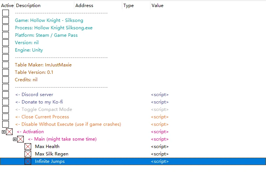Viewport: 266px width, 174px height.
Task: Tick the checkbox beside Credits: nil
Action: click(6, 80)
